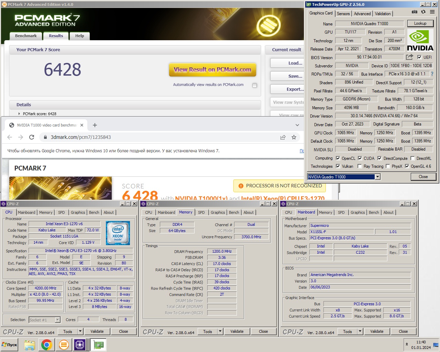Open File Explorer from taskbar

(x=30, y=345)
